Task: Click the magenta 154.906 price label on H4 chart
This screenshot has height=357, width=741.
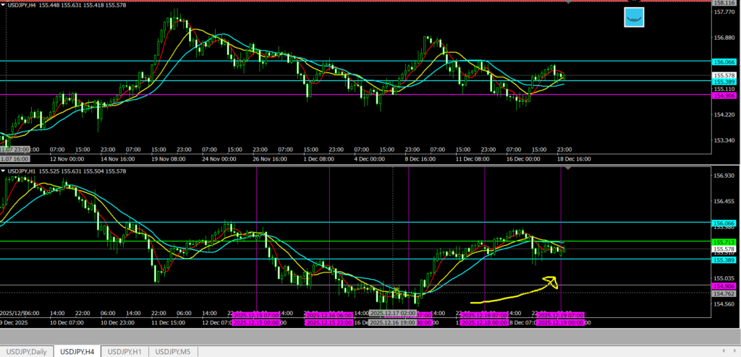Action: 724,95
